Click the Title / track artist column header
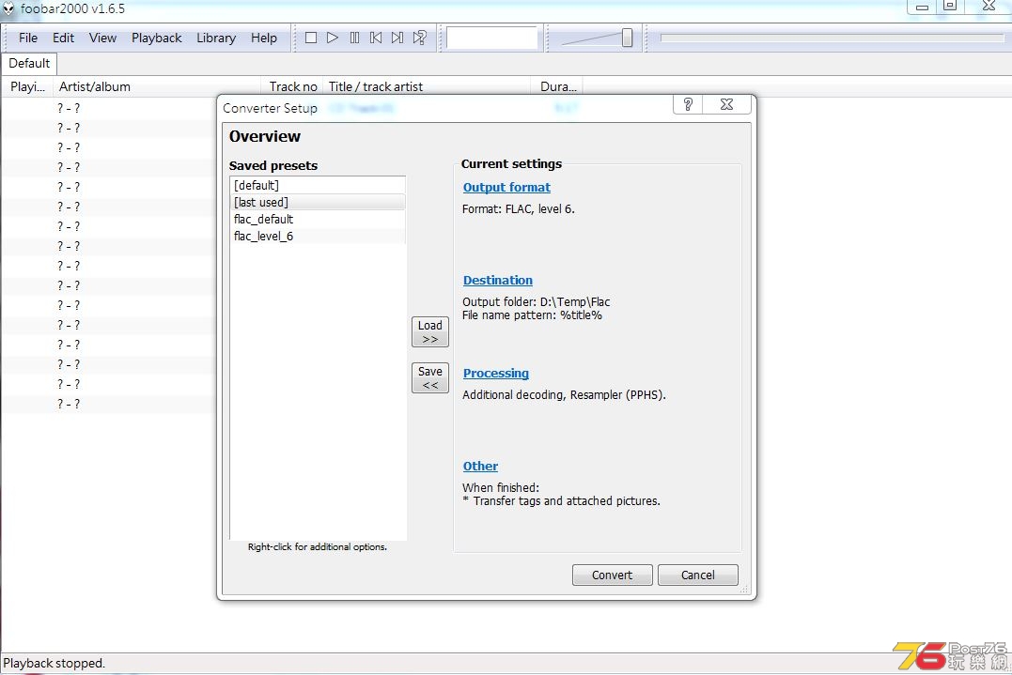This screenshot has height=675, width=1012. click(x=427, y=86)
